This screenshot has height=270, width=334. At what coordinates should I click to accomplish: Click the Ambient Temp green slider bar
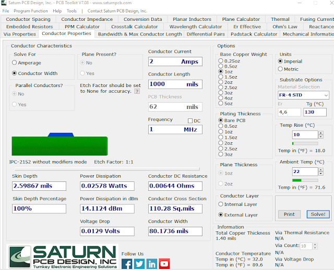tap(305, 180)
